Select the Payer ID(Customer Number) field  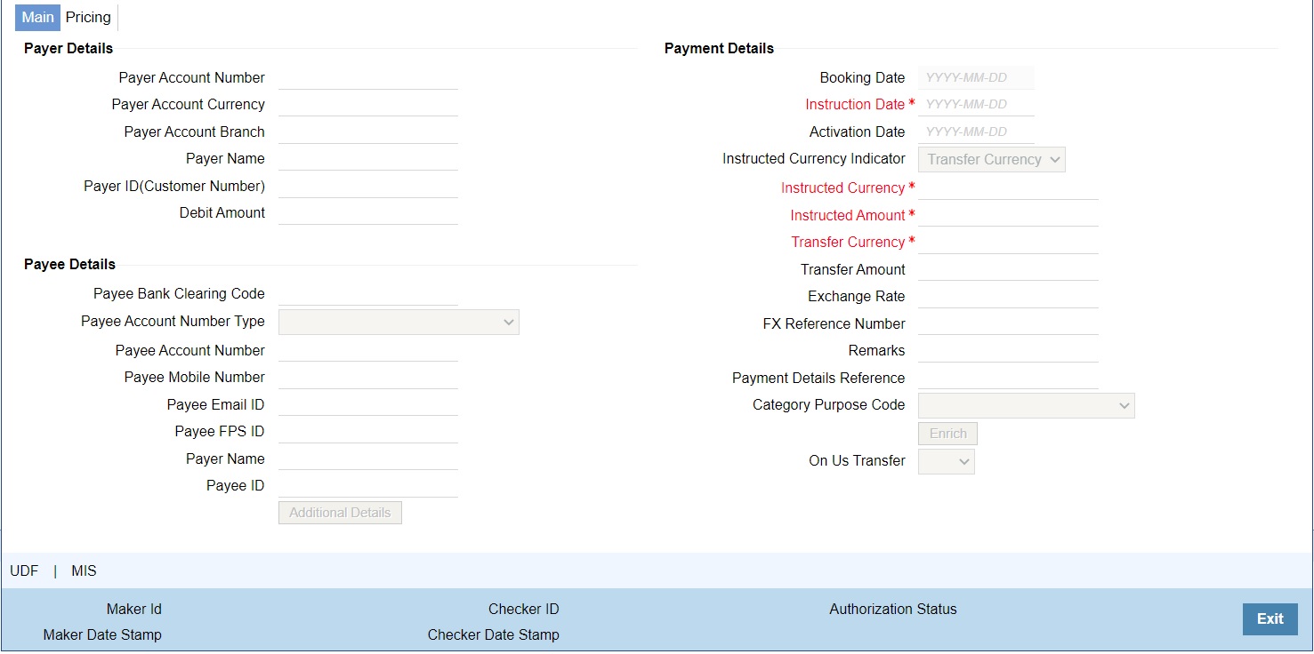click(x=368, y=187)
